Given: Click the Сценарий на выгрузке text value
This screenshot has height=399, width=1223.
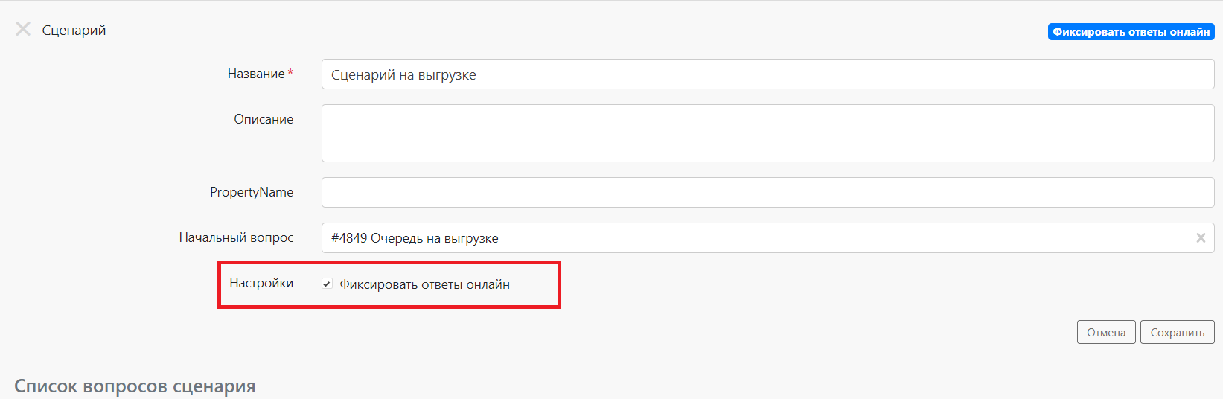Looking at the screenshot, I should click(x=403, y=75).
